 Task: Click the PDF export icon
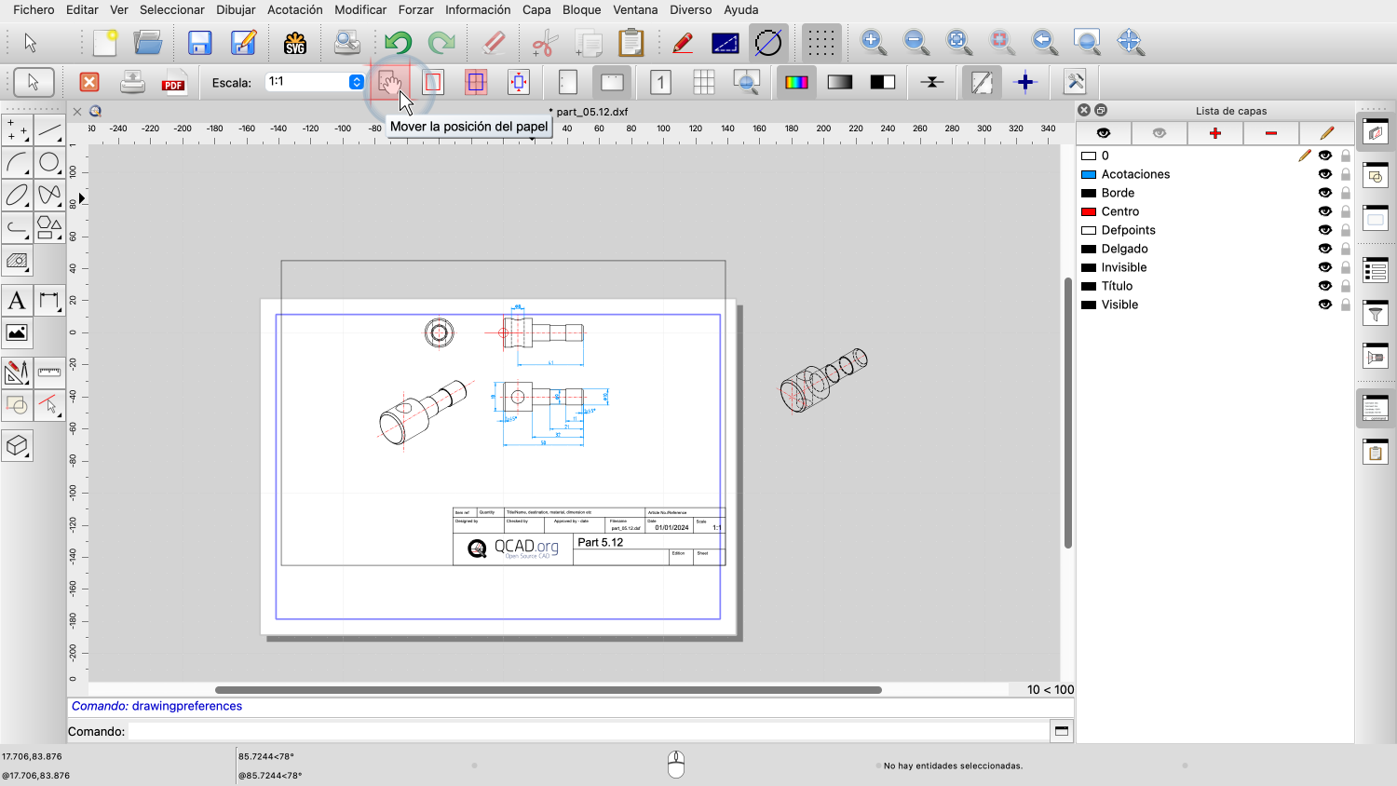(173, 83)
